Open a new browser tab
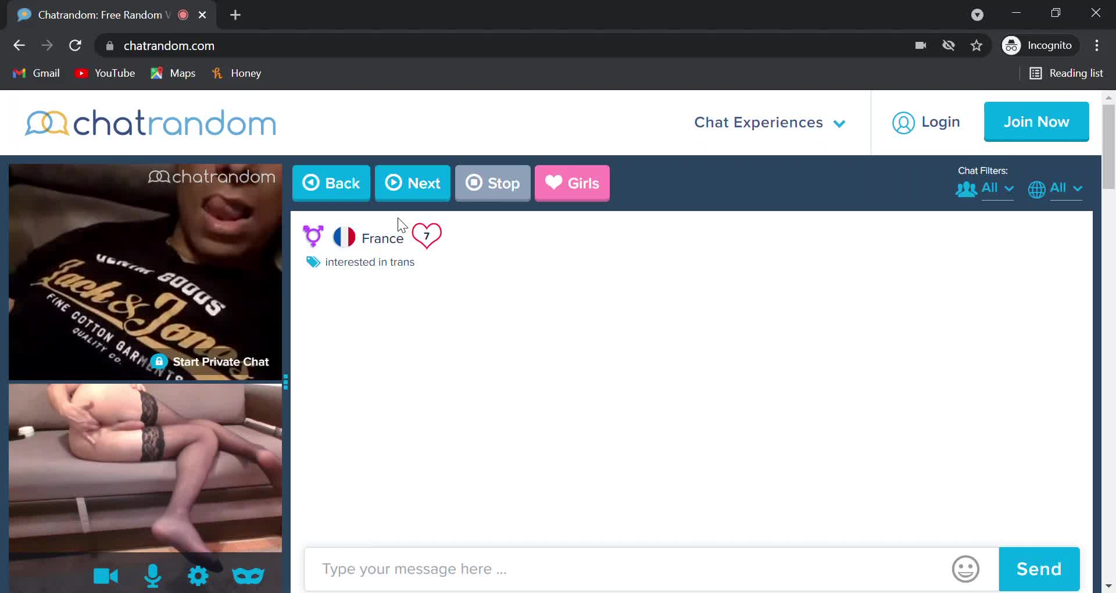This screenshot has height=593, width=1116. click(x=235, y=15)
